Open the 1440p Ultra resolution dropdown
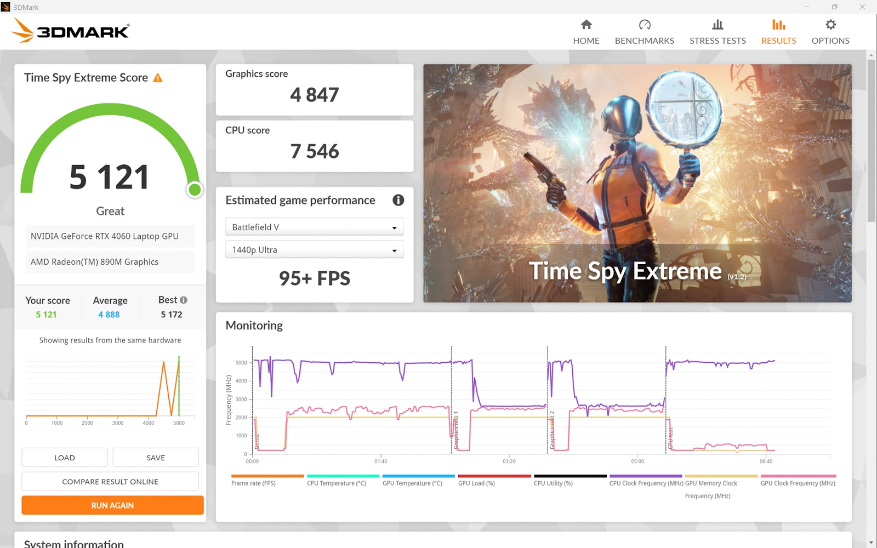The height and width of the screenshot is (548, 877). click(315, 249)
